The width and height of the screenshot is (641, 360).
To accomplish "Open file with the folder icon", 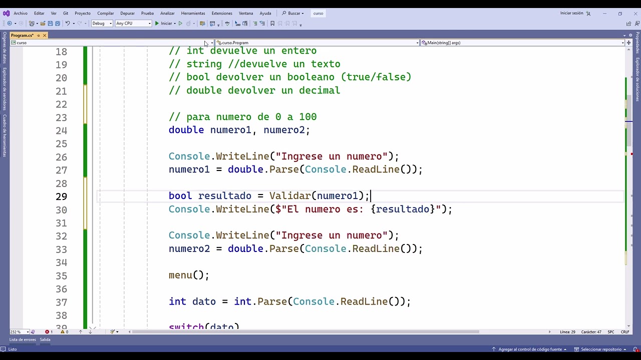I will [x=43, y=23].
